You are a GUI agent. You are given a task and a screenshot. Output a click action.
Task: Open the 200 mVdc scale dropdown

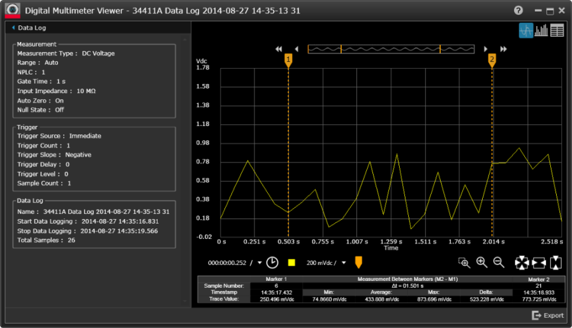point(344,262)
